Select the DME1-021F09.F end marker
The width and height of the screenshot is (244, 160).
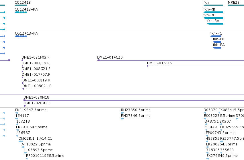[x=22, y=60]
